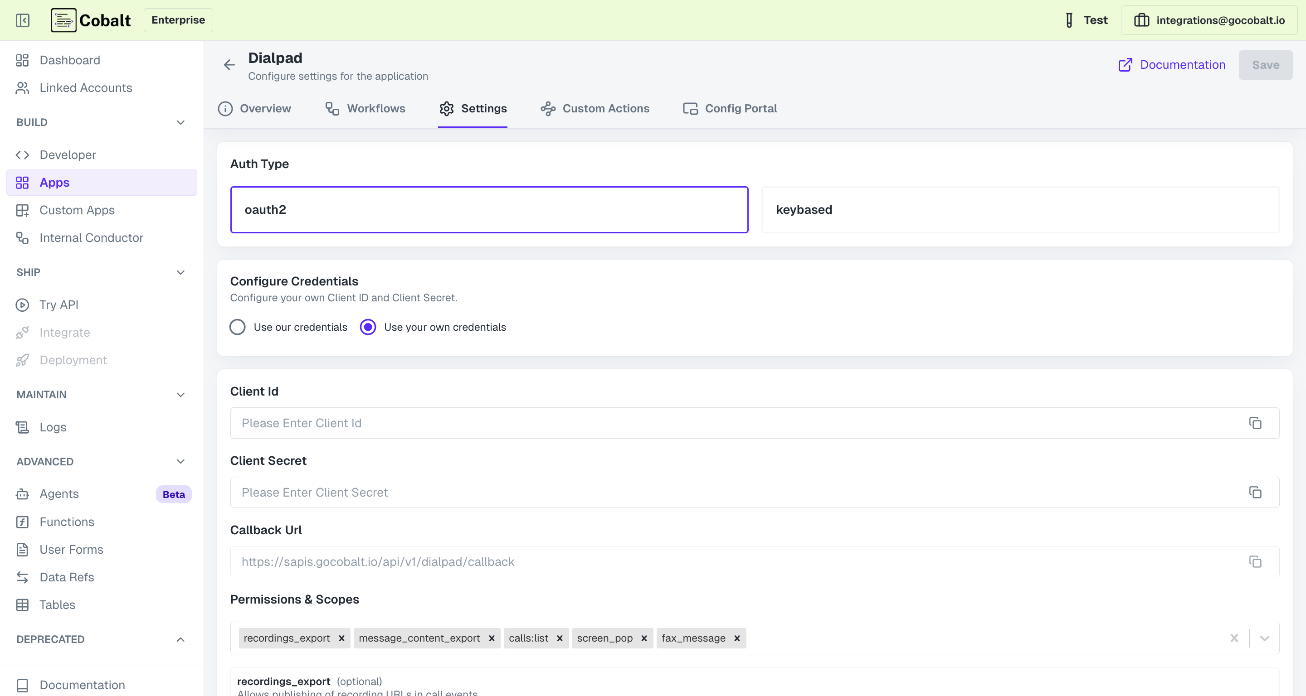
Task: Open Internal Conductor
Action: pyautogui.click(x=92, y=237)
